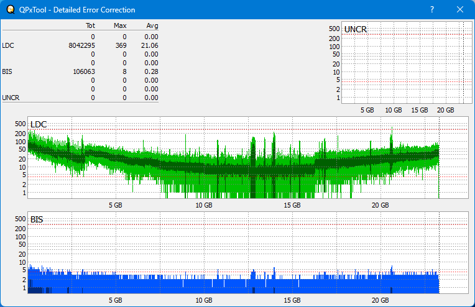This screenshot has height=307, width=475.
Task: Select the Avg column header
Action: (x=152, y=25)
